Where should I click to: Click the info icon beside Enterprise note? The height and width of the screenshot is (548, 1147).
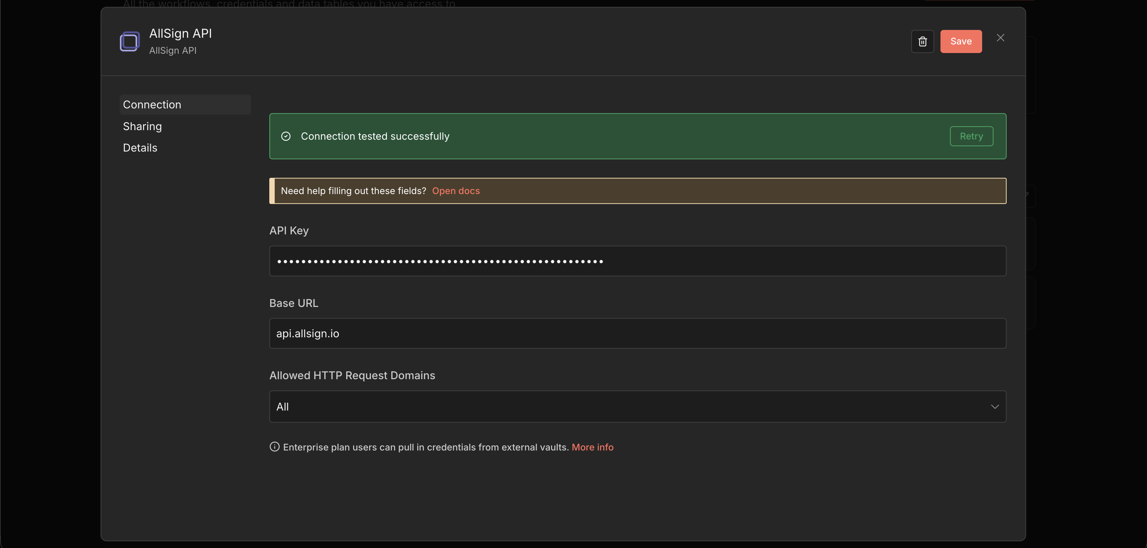274,447
